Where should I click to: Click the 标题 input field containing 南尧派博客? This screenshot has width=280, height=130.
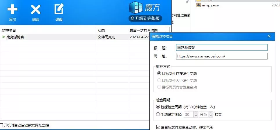(222, 48)
